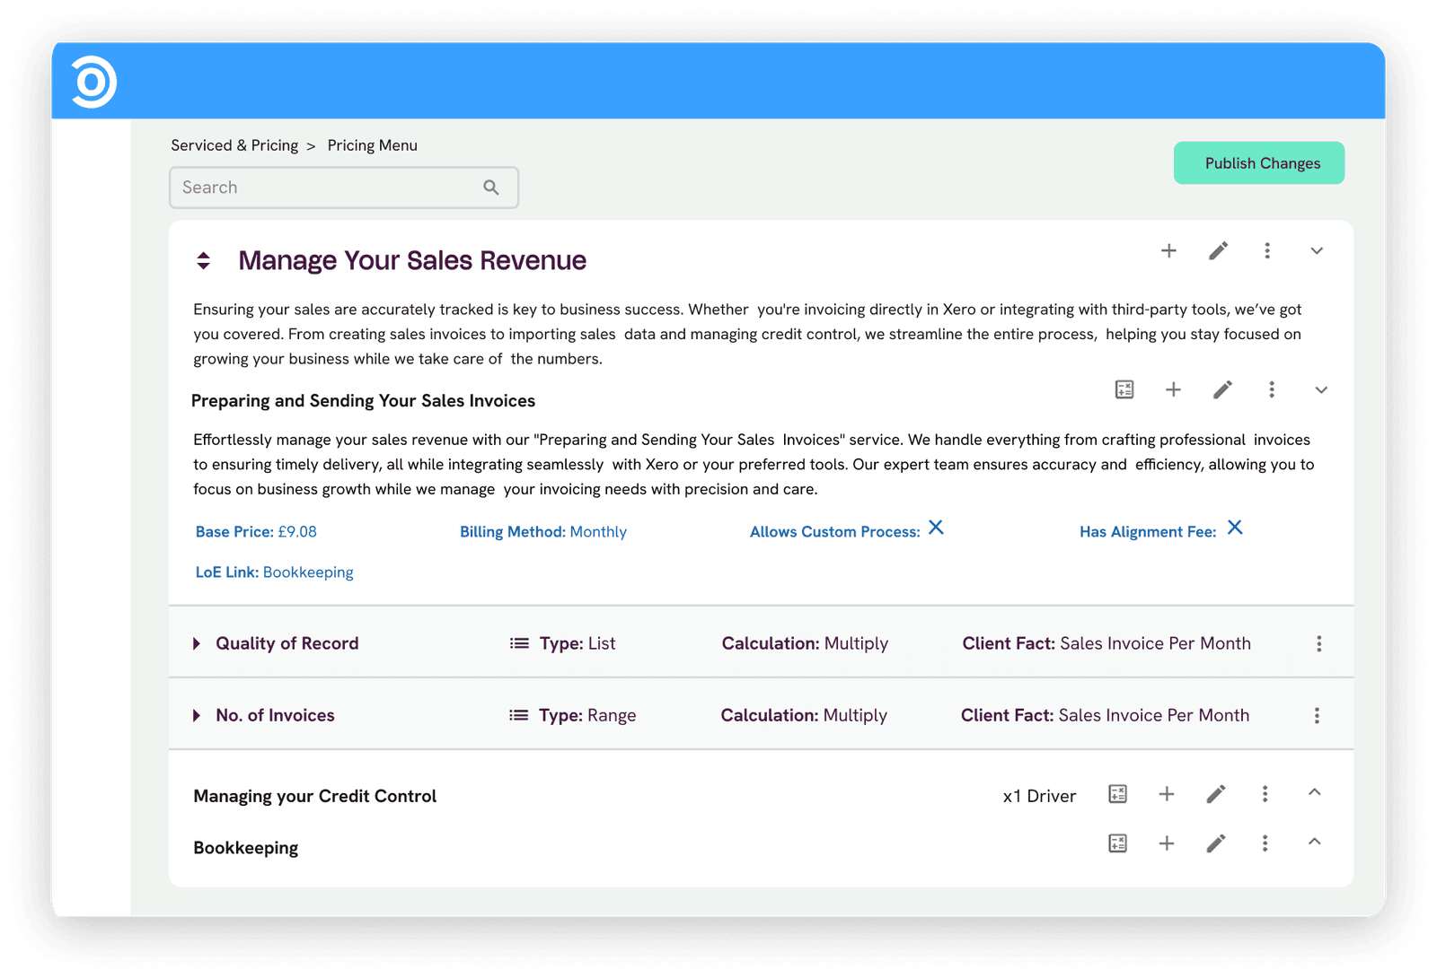Focus the Search input field
Viewport: 1437px width, 978px height.
pyautogui.click(x=344, y=188)
